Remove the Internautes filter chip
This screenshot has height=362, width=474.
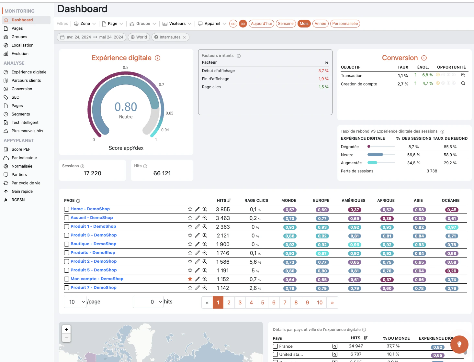point(185,38)
